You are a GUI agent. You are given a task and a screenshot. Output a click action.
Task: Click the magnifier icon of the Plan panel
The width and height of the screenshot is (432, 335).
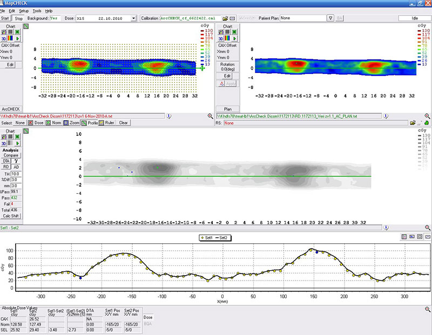[x=427, y=116]
